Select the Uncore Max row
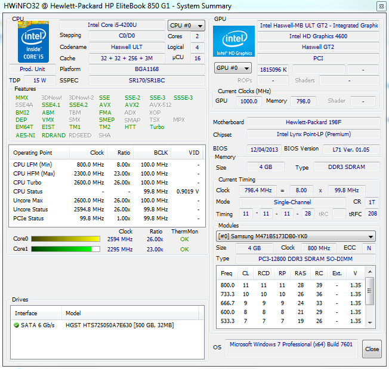Viewport: 389px width, 369px height. (107, 201)
